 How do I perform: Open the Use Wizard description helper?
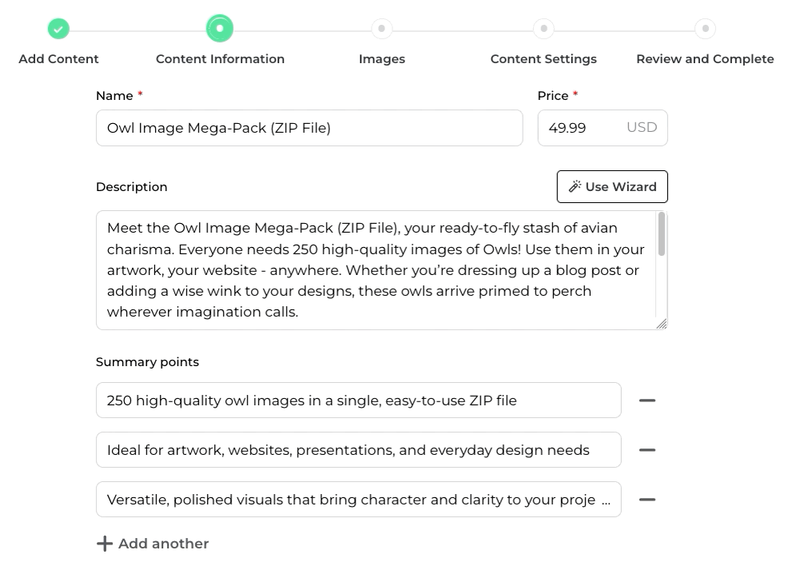pyautogui.click(x=612, y=187)
